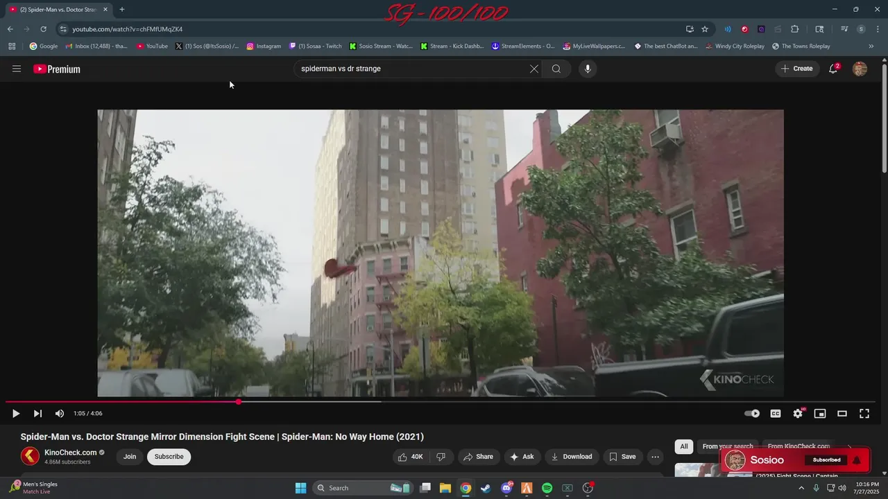Enter full screen video mode
888x499 pixels.
click(864, 414)
